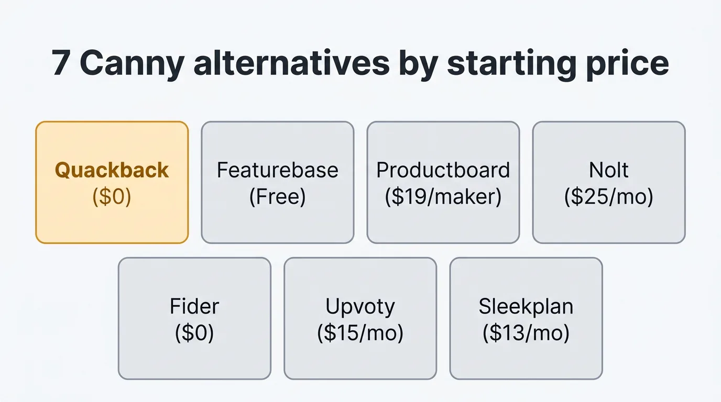The width and height of the screenshot is (721, 402).
Task: Click "starting price" in the heading
Action: click(558, 63)
